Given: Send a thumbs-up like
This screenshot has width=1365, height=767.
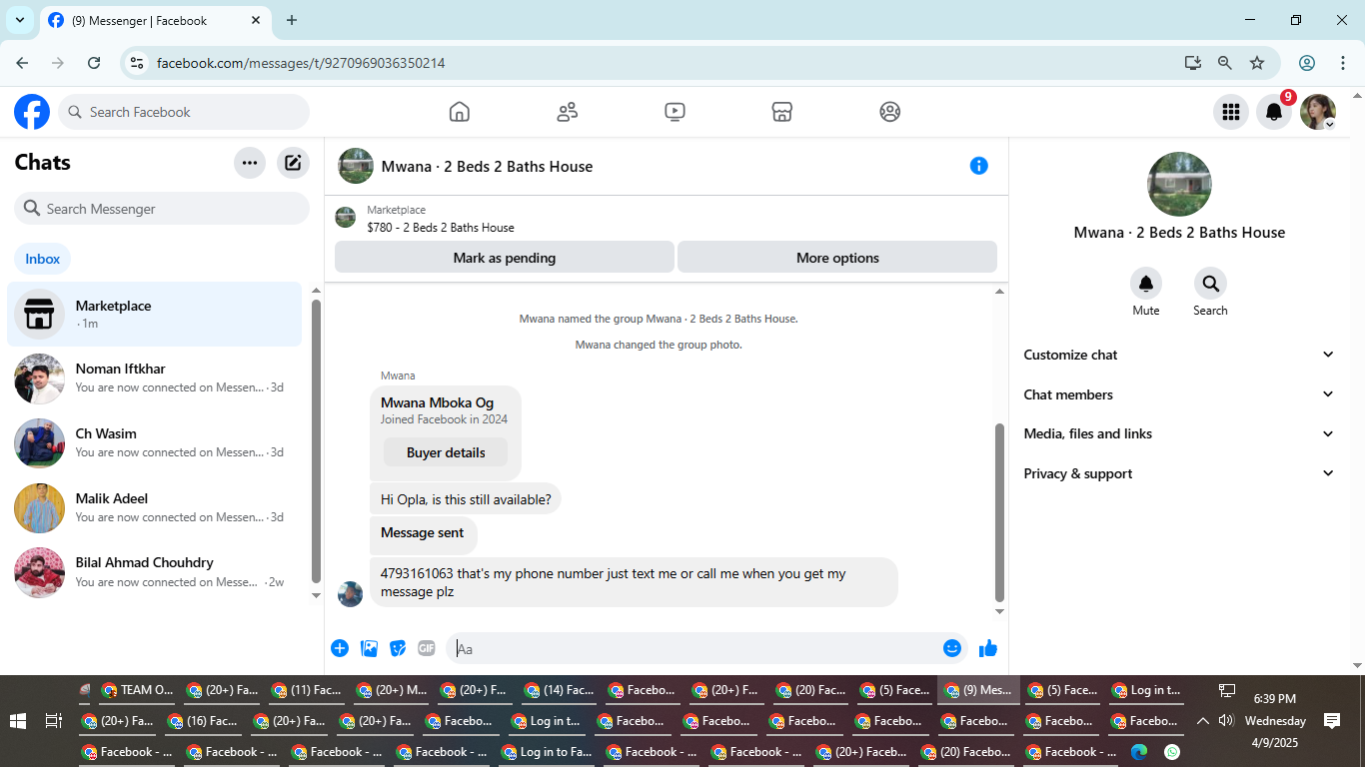Looking at the screenshot, I should (x=988, y=648).
